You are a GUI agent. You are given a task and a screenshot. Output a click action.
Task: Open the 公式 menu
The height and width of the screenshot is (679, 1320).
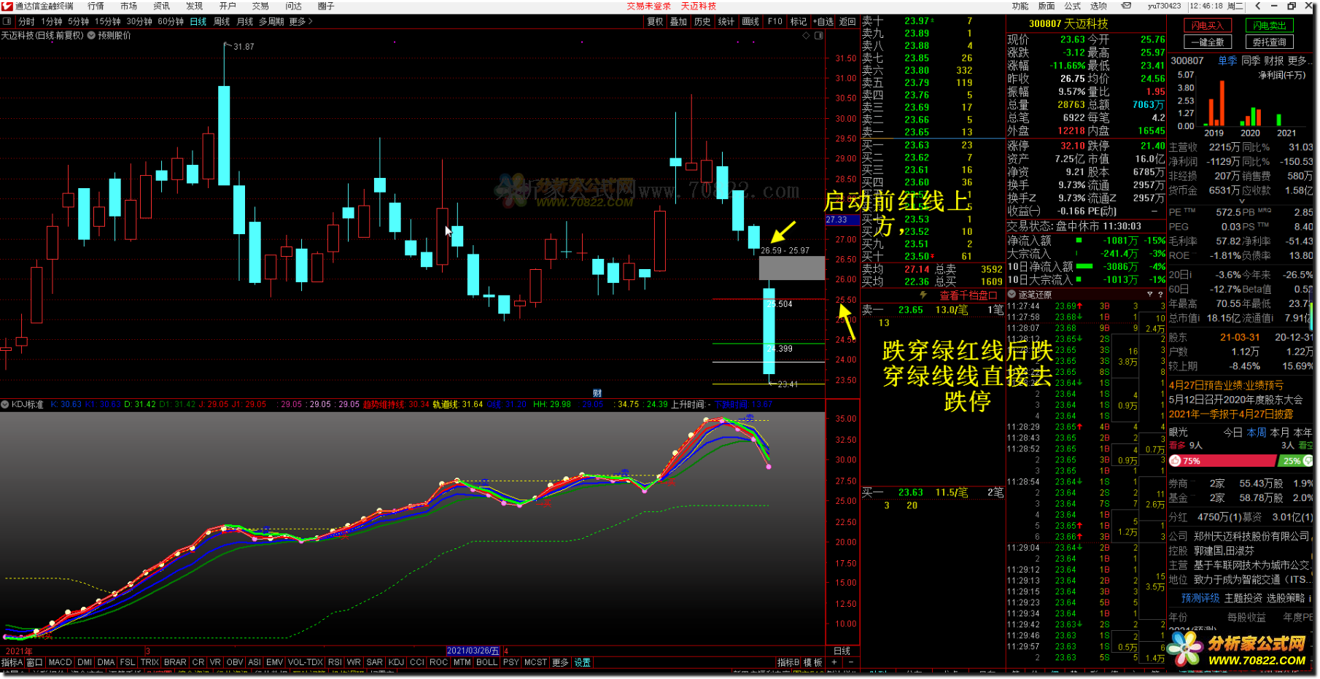(1073, 6)
